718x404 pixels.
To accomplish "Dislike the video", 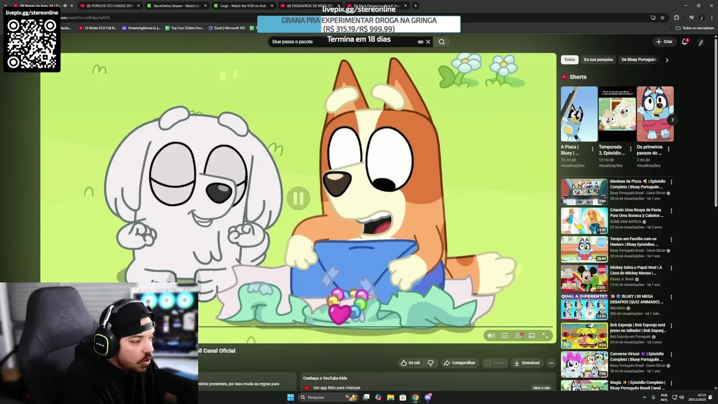I will tap(430, 363).
